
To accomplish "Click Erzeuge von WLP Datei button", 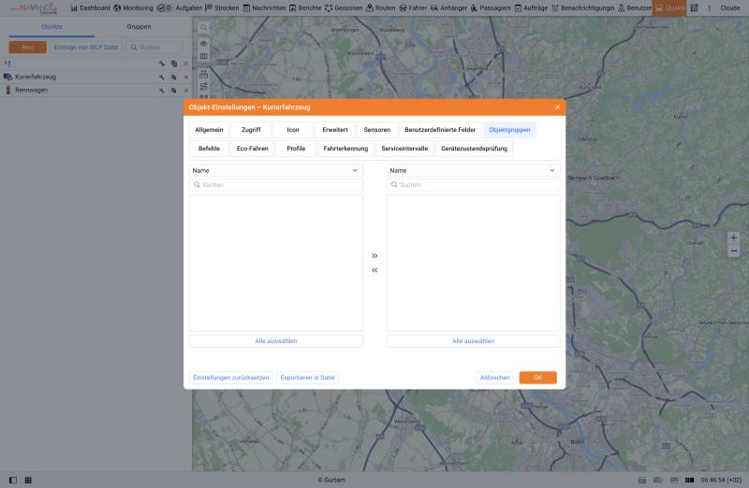I will 86,48.
